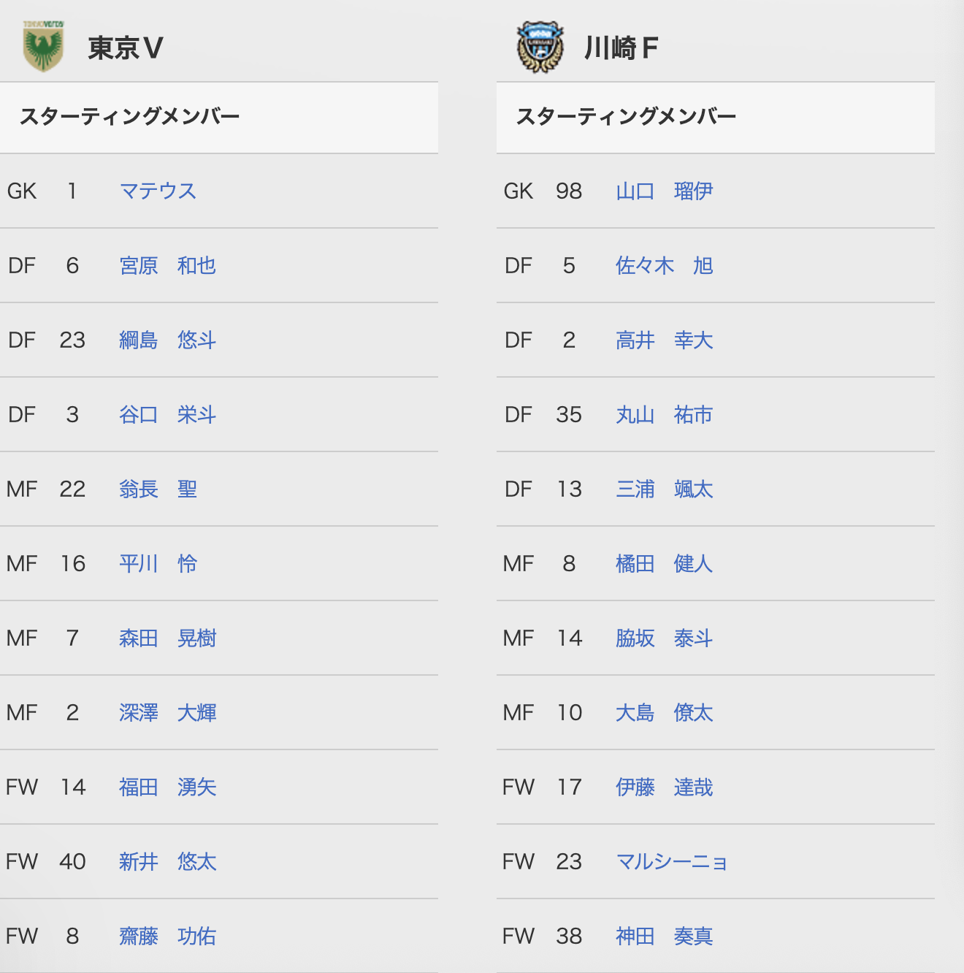View 高井 幸大 player page
Image resolution: width=964 pixels, height=973 pixels.
click(x=665, y=340)
